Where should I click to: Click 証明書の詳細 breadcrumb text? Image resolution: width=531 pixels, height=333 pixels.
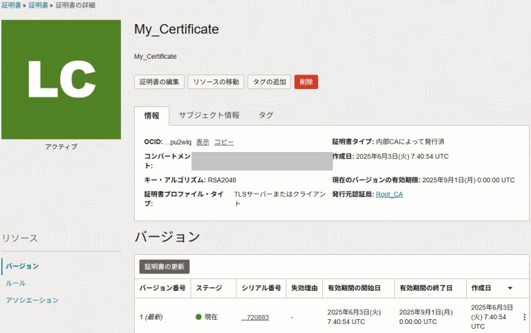click(x=75, y=5)
